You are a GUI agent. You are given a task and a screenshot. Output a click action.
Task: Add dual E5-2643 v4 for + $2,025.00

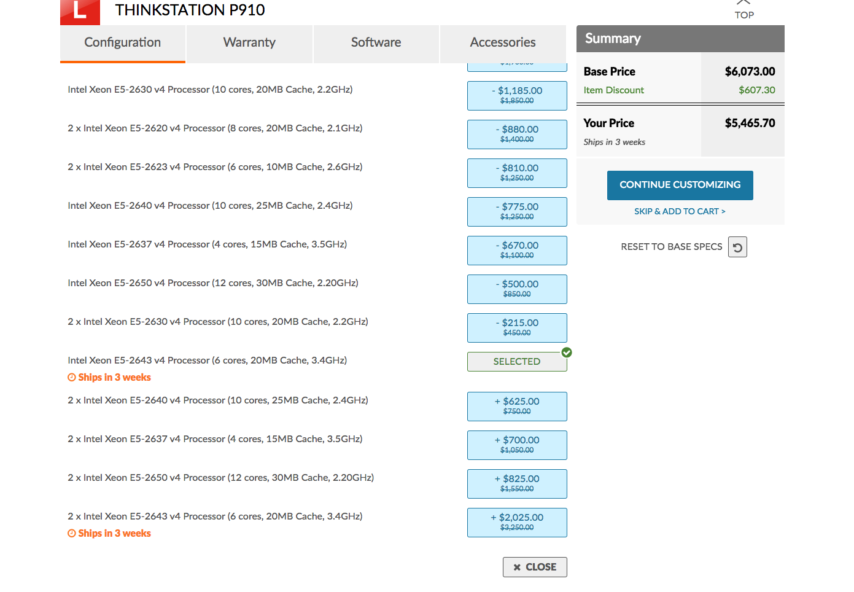[517, 522]
